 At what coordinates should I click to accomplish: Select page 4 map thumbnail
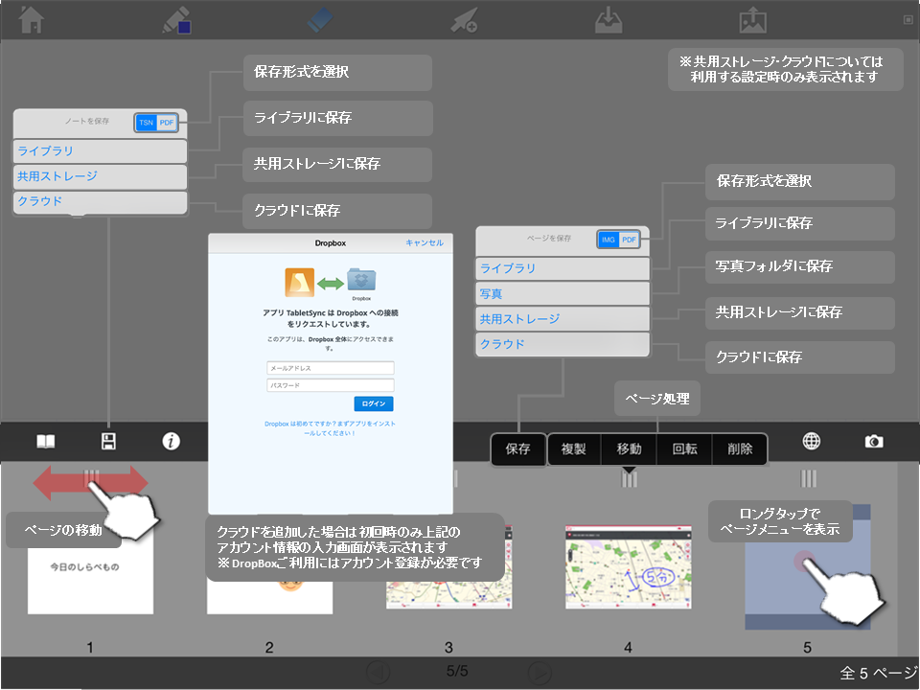point(628,566)
